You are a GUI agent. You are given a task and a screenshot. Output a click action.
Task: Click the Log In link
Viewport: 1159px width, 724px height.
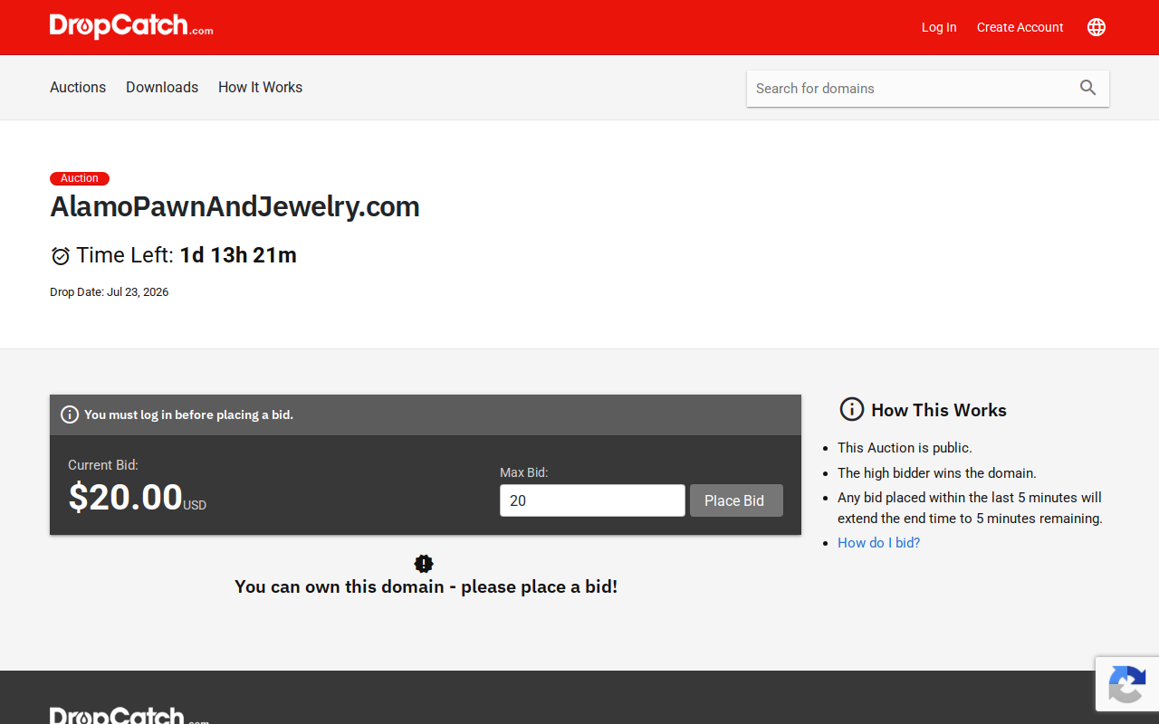click(x=939, y=27)
